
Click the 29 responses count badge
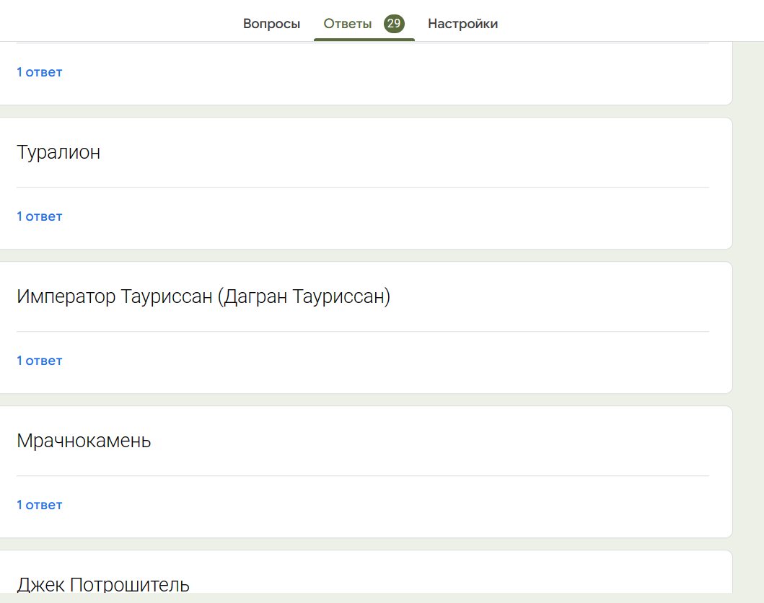394,24
